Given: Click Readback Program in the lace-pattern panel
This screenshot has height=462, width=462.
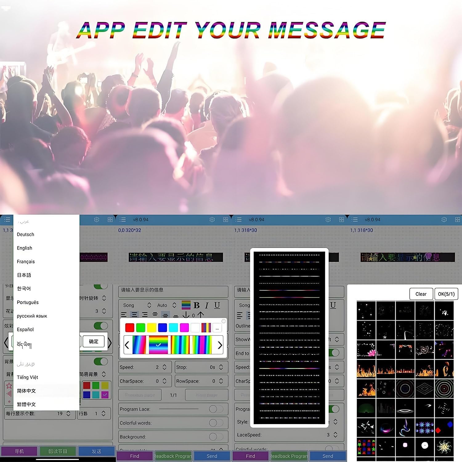Looking at the screenshot, I should coord(289,456).
